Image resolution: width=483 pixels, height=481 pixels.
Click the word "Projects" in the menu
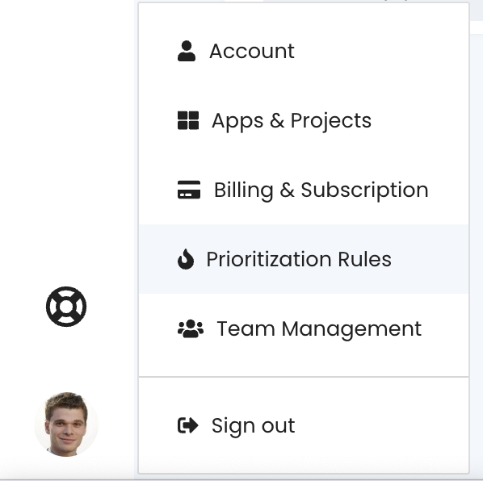tap(331, 121)
